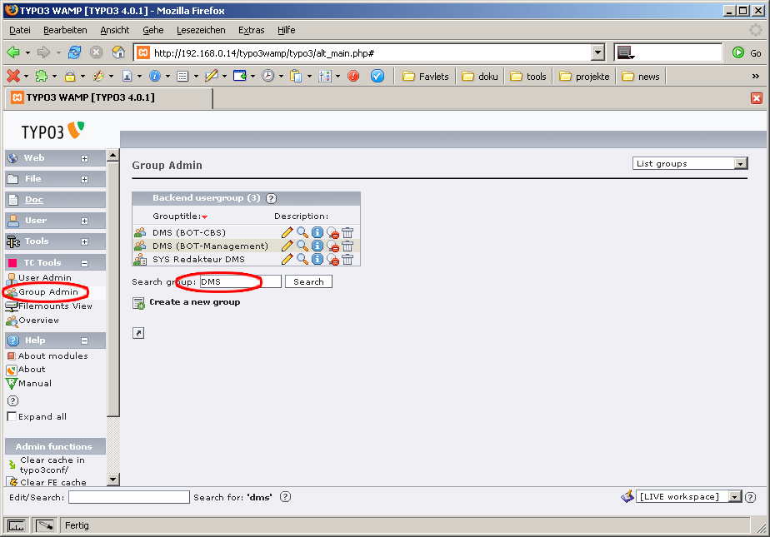Screen dimensions: 770x537
Task: Go to Firefox home page
Action: 118,52
